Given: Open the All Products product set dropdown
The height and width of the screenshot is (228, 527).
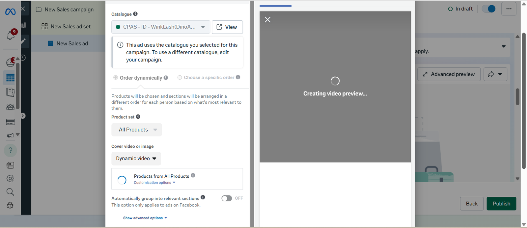Looking at the screenshot, I should tap(137, 130).
